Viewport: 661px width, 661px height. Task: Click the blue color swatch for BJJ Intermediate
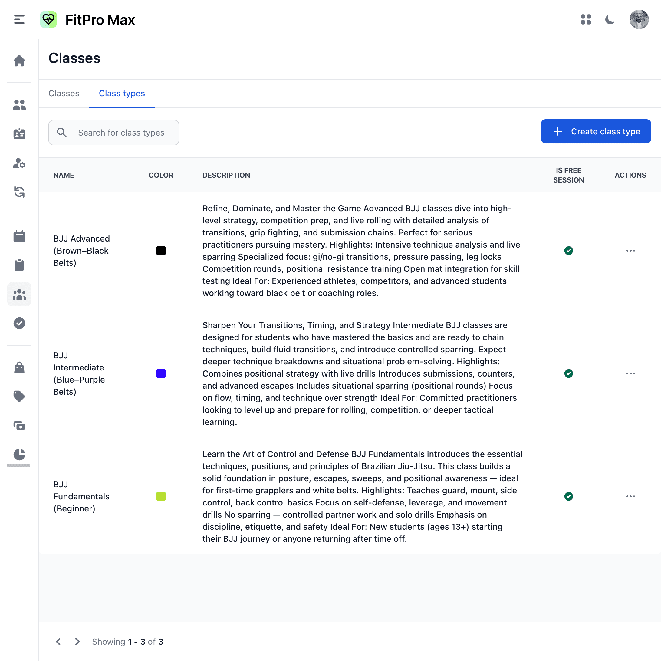point(161,373)
